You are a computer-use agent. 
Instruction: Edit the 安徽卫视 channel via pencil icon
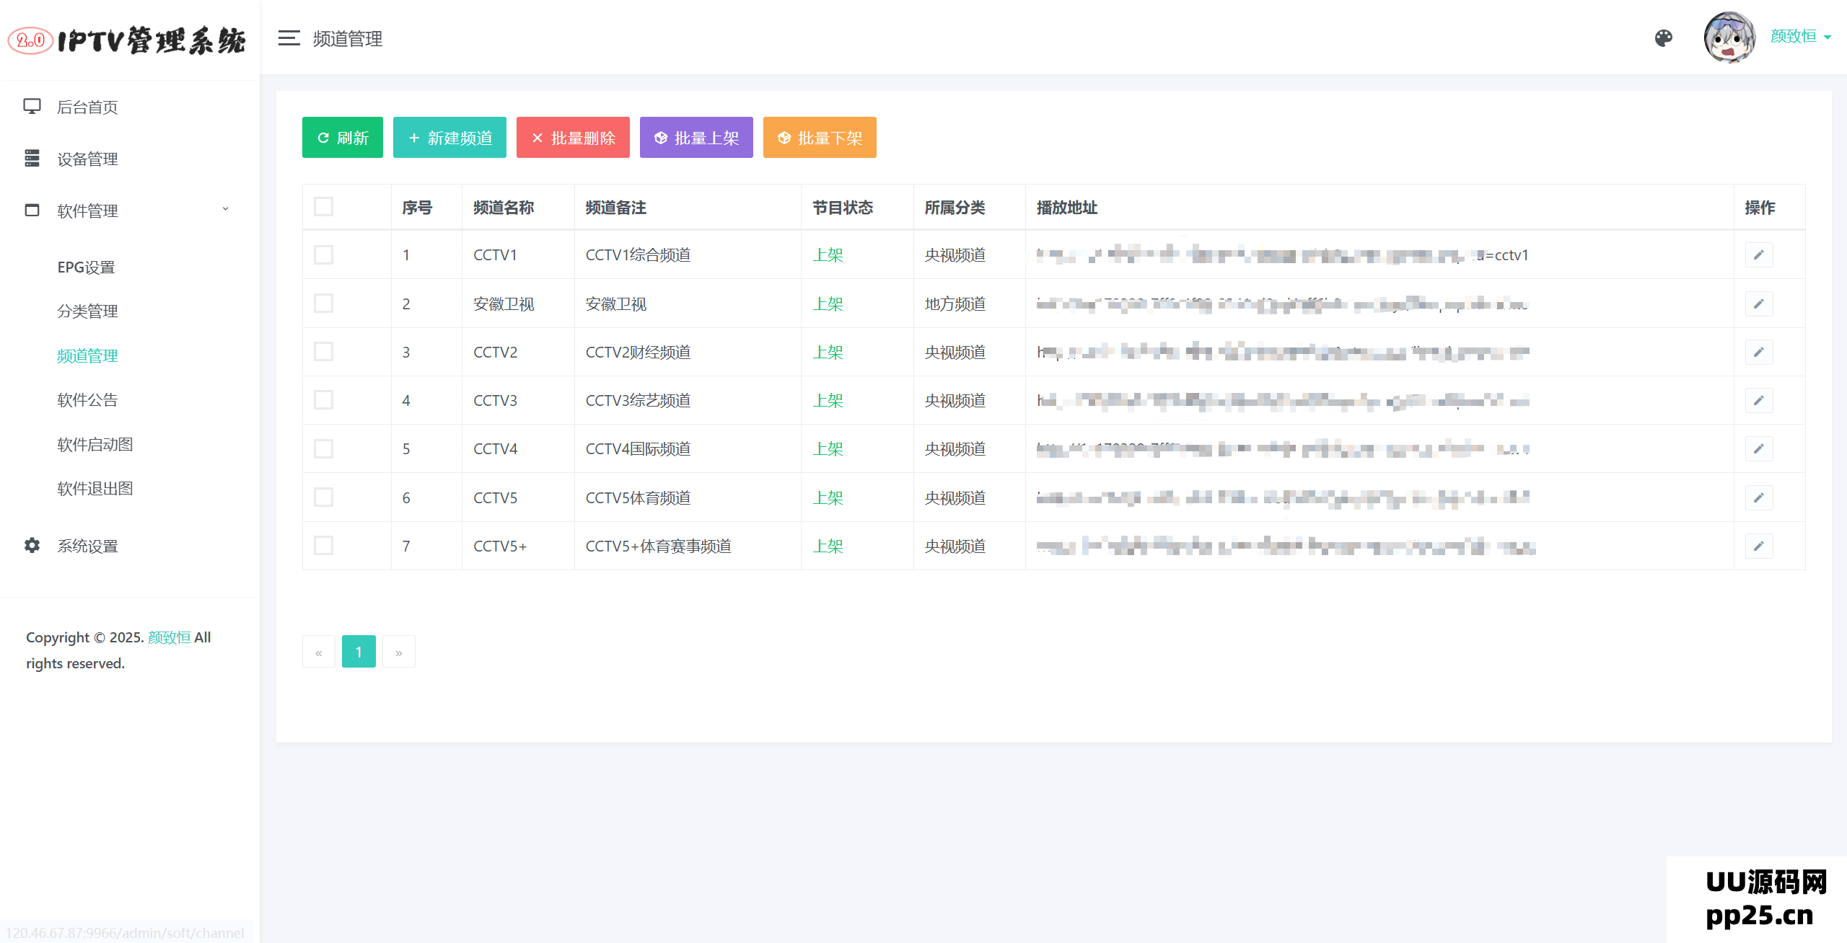coord(1759,304)
